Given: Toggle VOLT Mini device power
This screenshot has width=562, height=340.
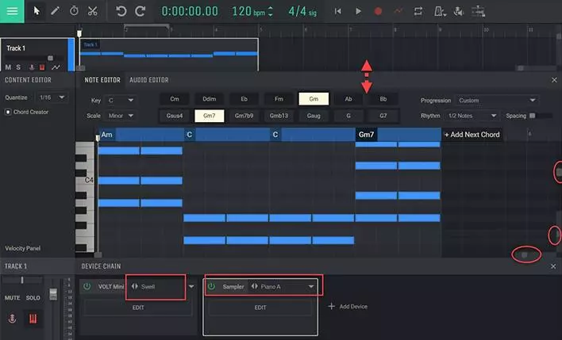Looking at the screenshot, I should click(87, 286).
